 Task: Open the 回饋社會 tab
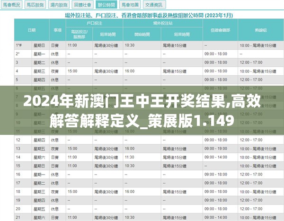[83, 5]
